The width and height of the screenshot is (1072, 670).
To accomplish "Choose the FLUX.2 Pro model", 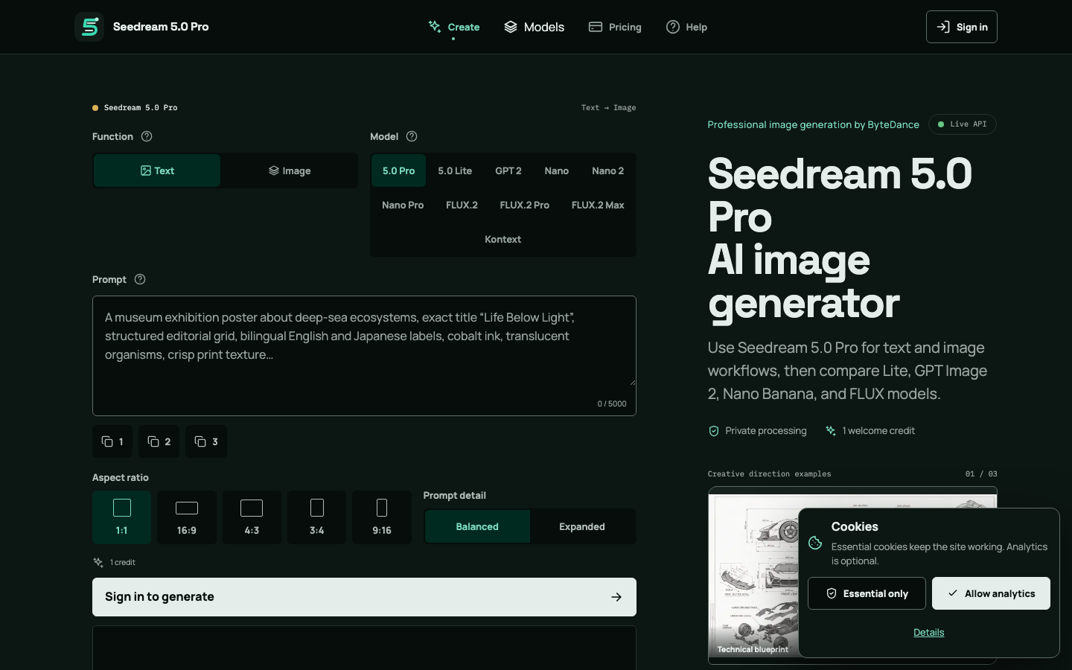I will coord(525,205).
